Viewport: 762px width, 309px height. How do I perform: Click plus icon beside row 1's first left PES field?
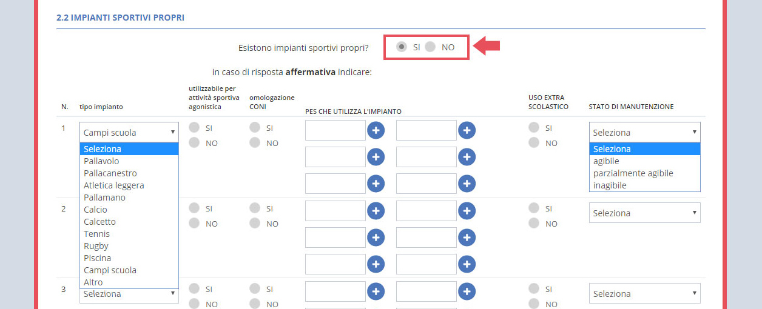376,130
